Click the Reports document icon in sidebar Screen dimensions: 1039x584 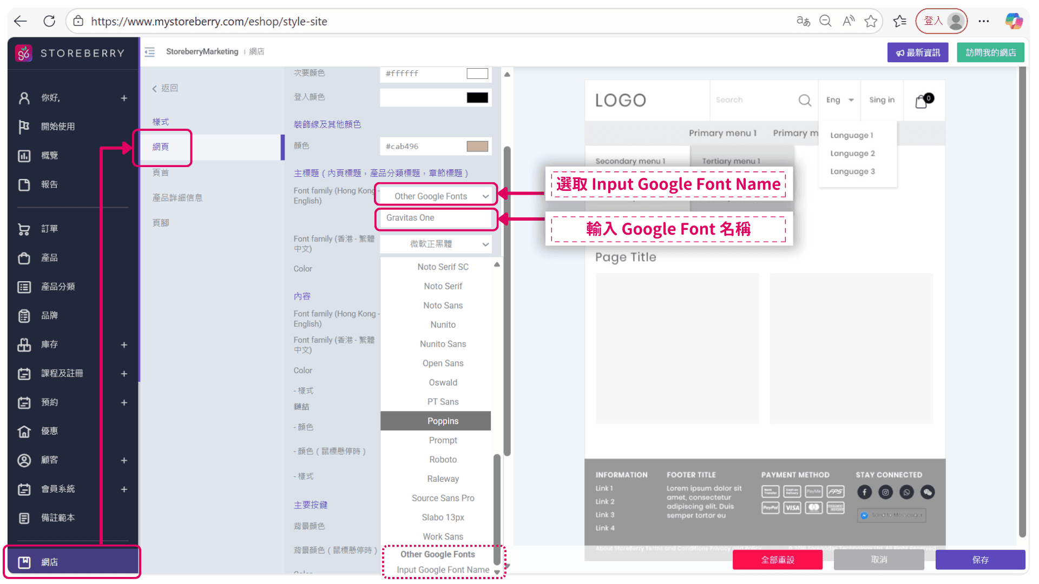[24, 185]
